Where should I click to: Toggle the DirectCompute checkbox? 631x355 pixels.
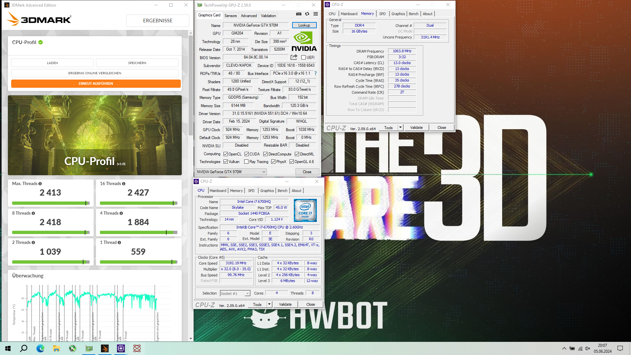click(x=265, y=154)
